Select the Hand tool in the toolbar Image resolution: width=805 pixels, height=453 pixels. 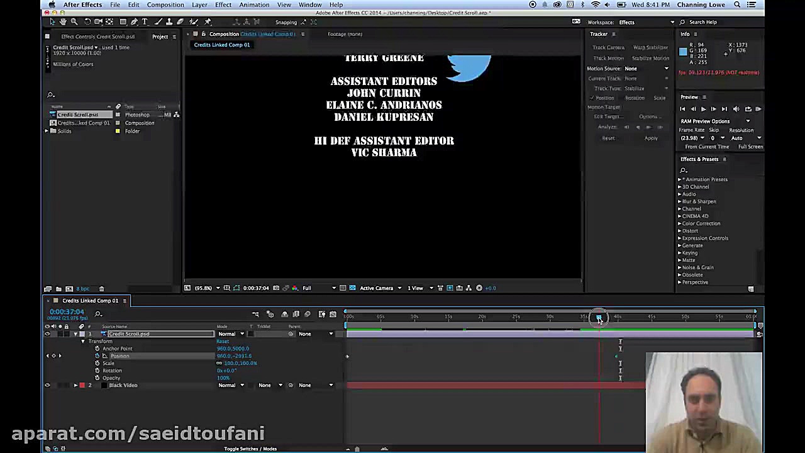pyautogui.click(x=63, y=21)
